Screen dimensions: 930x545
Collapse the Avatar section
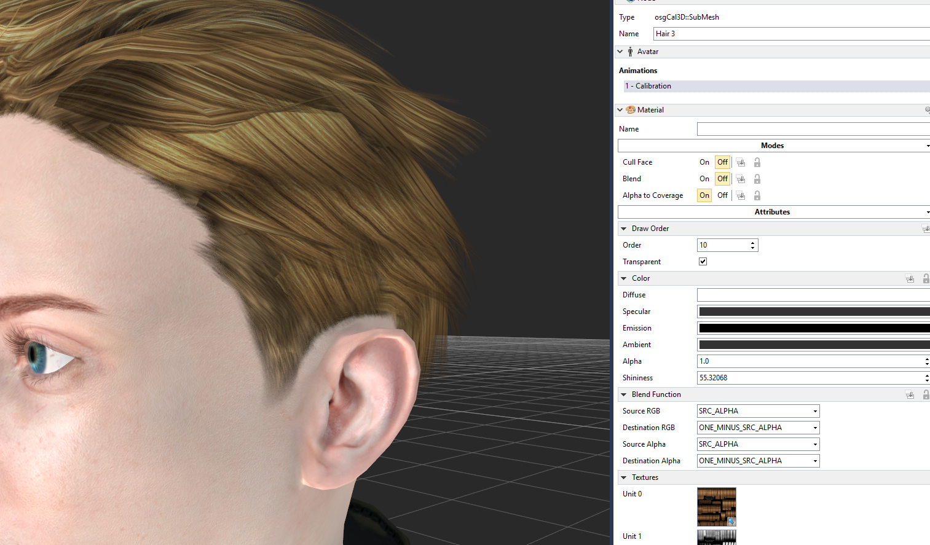[620, 52]
